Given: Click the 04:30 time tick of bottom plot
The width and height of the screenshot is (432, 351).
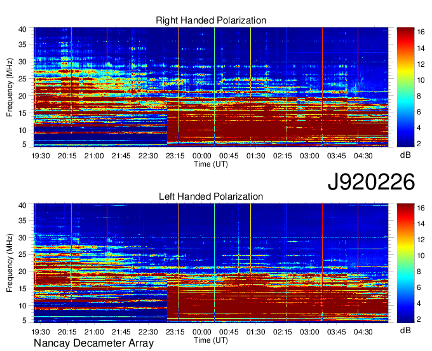Looking at the screenshot, I should click(363, 332).
